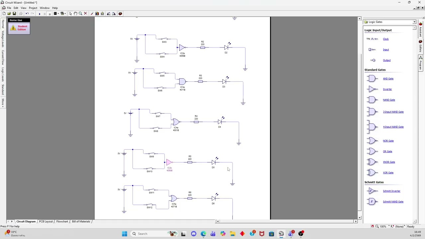Click the red icon beside zoom status
425x239 pixels.
373,226
